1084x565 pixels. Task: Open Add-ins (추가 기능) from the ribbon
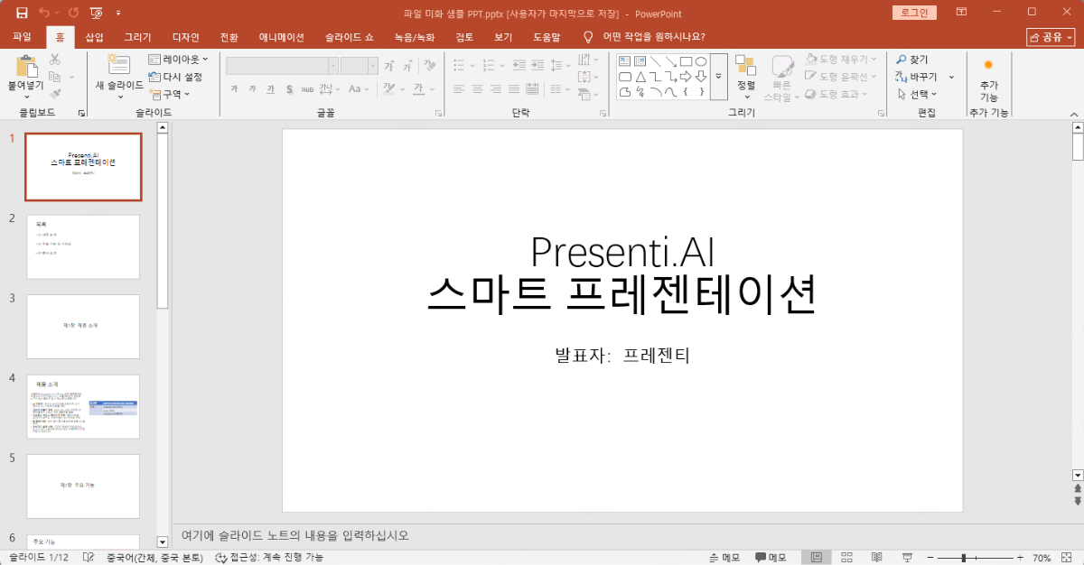point(988,79)
